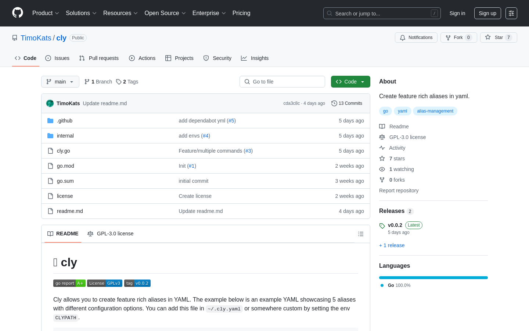
Task: Switch to the Security tab
Action: click(217, 58)
